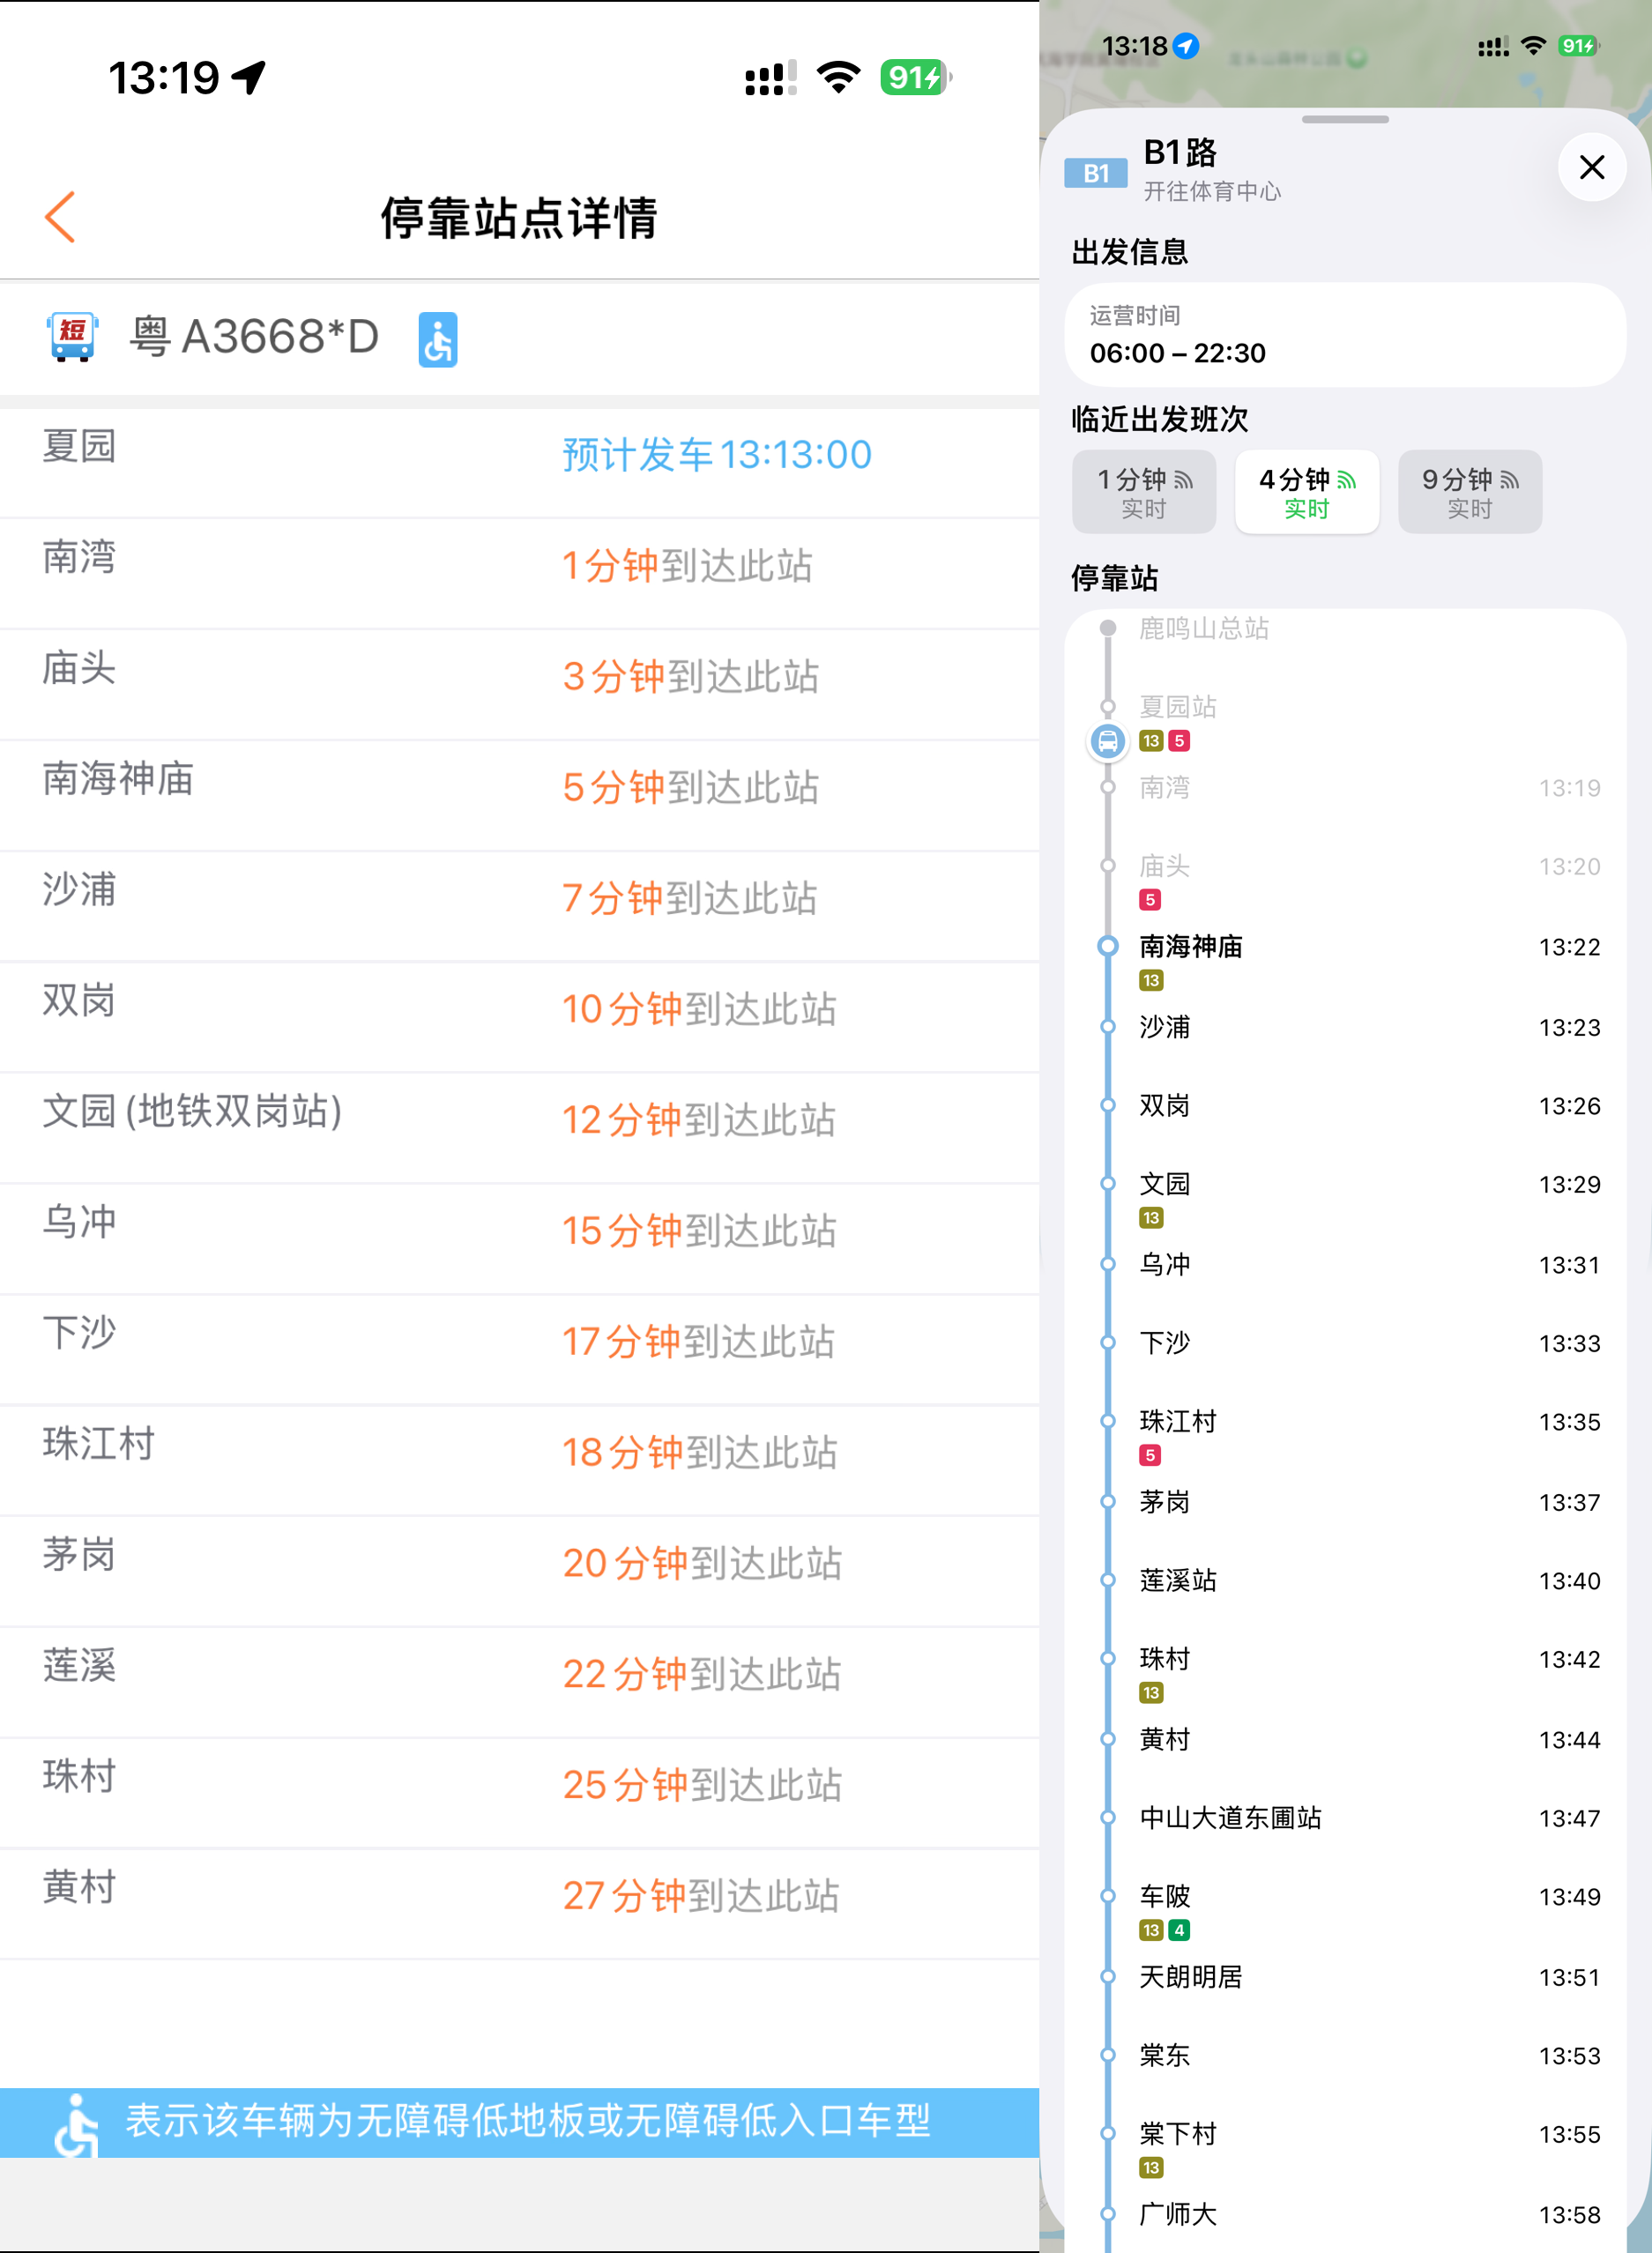Tap the 夏园 departure time 13:13:00
Image resolution: width=1652 pixels, height=2253 pixels.
pyautogui.click(x=716, y=455)
